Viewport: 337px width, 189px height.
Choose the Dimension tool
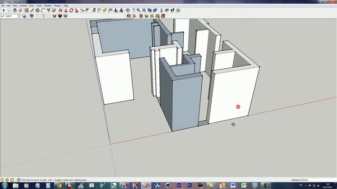point(100,10)
